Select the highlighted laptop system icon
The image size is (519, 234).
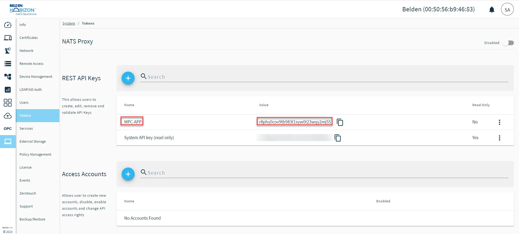coord(8,142)
